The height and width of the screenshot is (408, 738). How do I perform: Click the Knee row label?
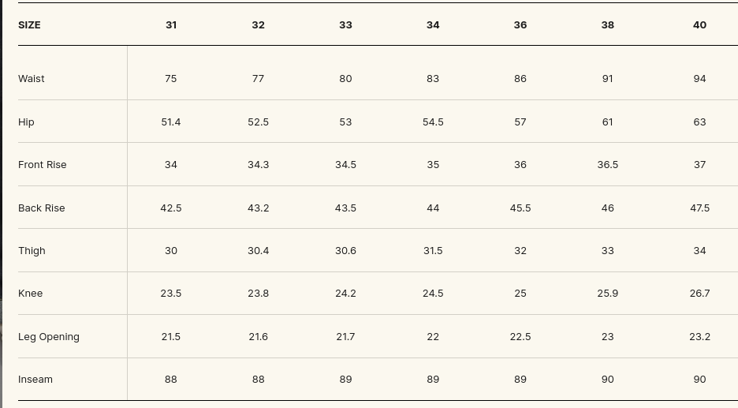[x=30, y=293]
